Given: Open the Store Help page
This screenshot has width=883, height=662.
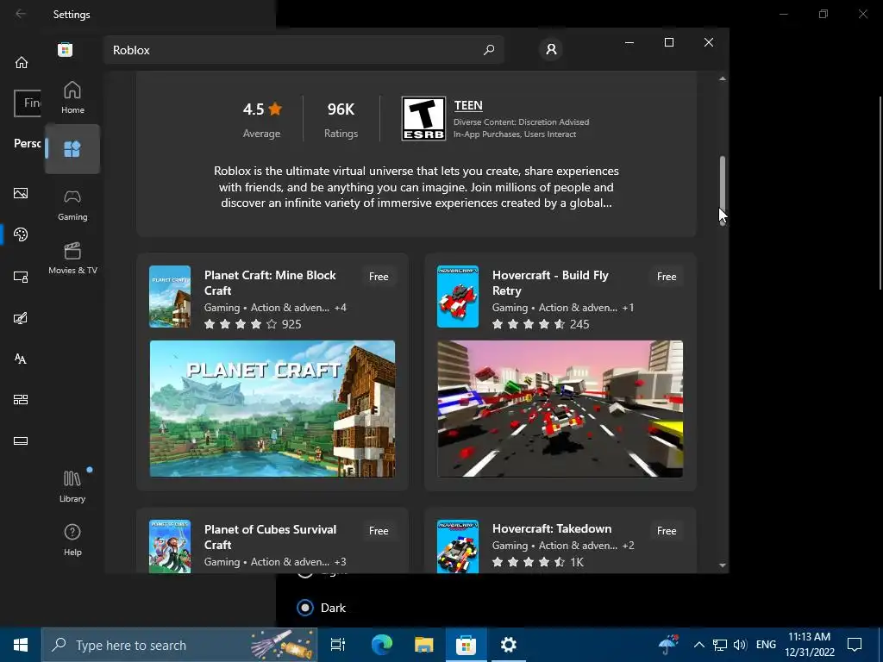Looking at the screenshot, I should 72,540.
